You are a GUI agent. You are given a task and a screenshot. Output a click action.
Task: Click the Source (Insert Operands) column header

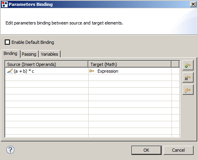click(x=47, y=64)
